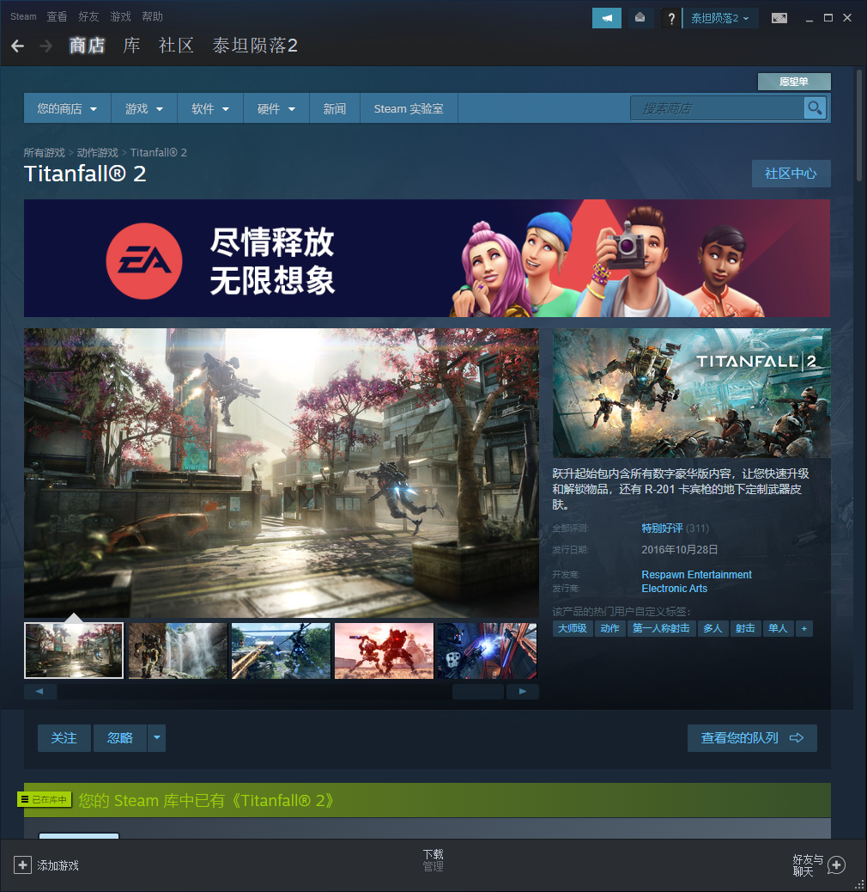Open the account menu 泰坦陨落2
867x892 pixels.
(720, 18)
